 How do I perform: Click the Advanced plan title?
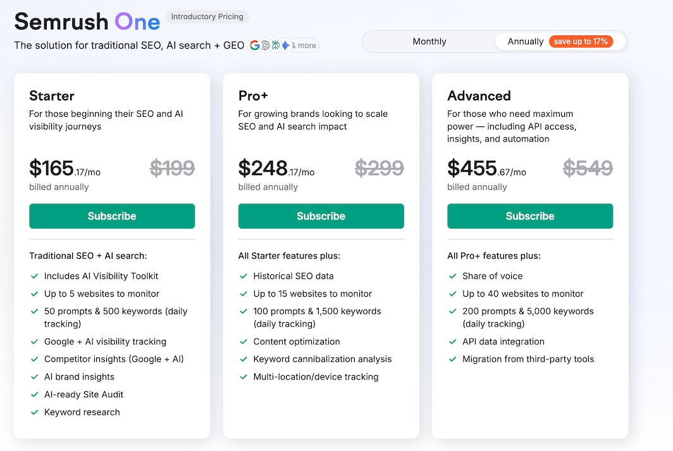(x=479, y=96)
